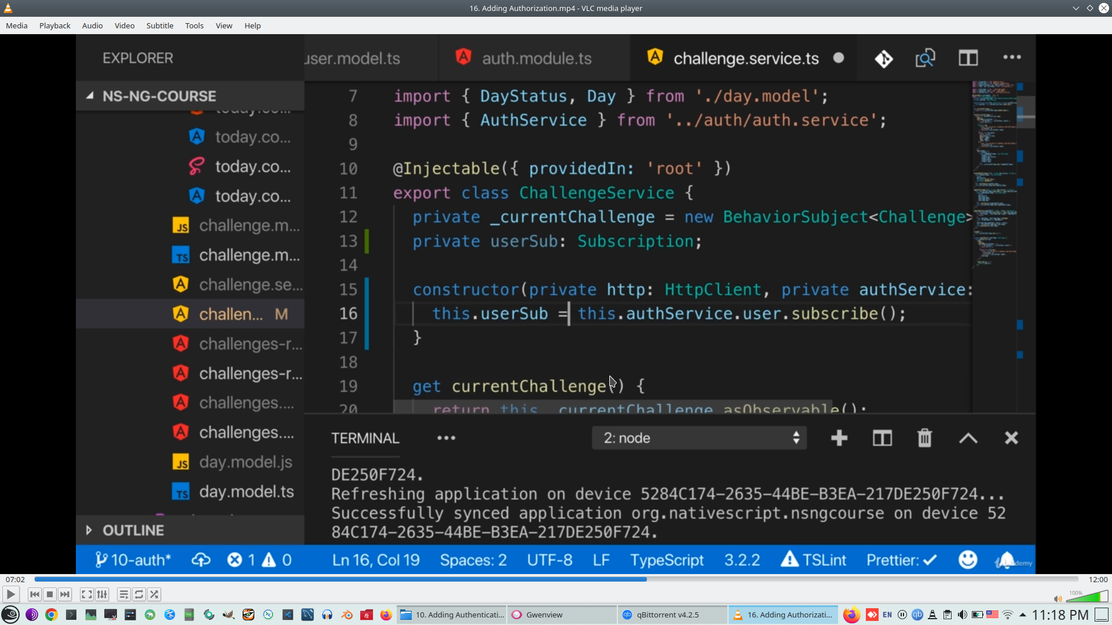This screenshot has height=625, width=1112.
Task: Open the Tools menu
Action: pos(194,25)
